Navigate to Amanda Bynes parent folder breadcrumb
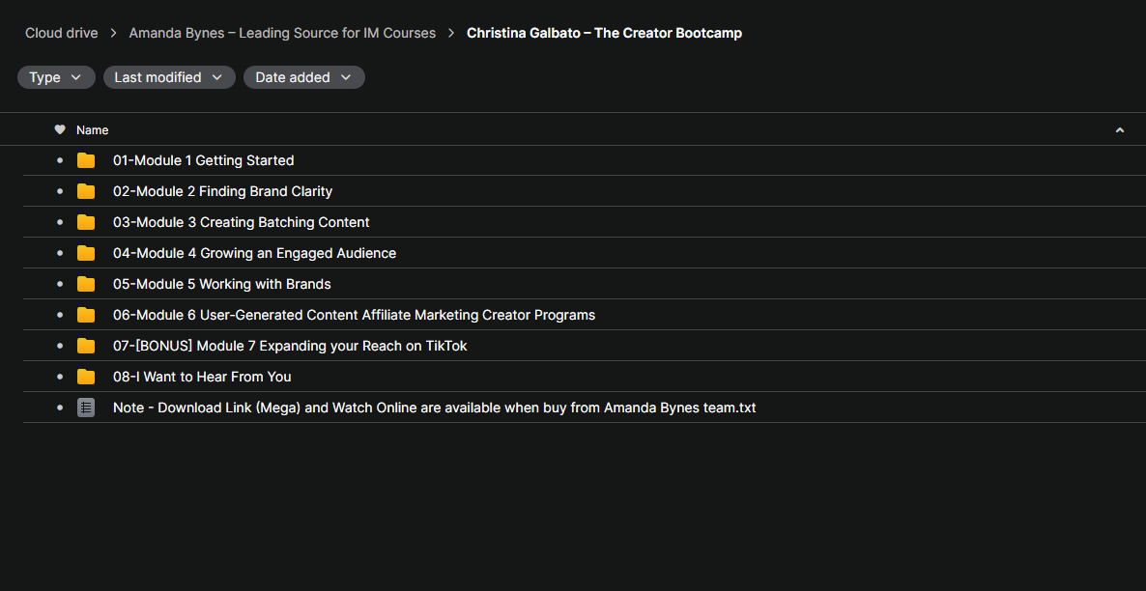The width and height of the screenshot is (1146, 591). pyautogui.click(x=282, y=33)
